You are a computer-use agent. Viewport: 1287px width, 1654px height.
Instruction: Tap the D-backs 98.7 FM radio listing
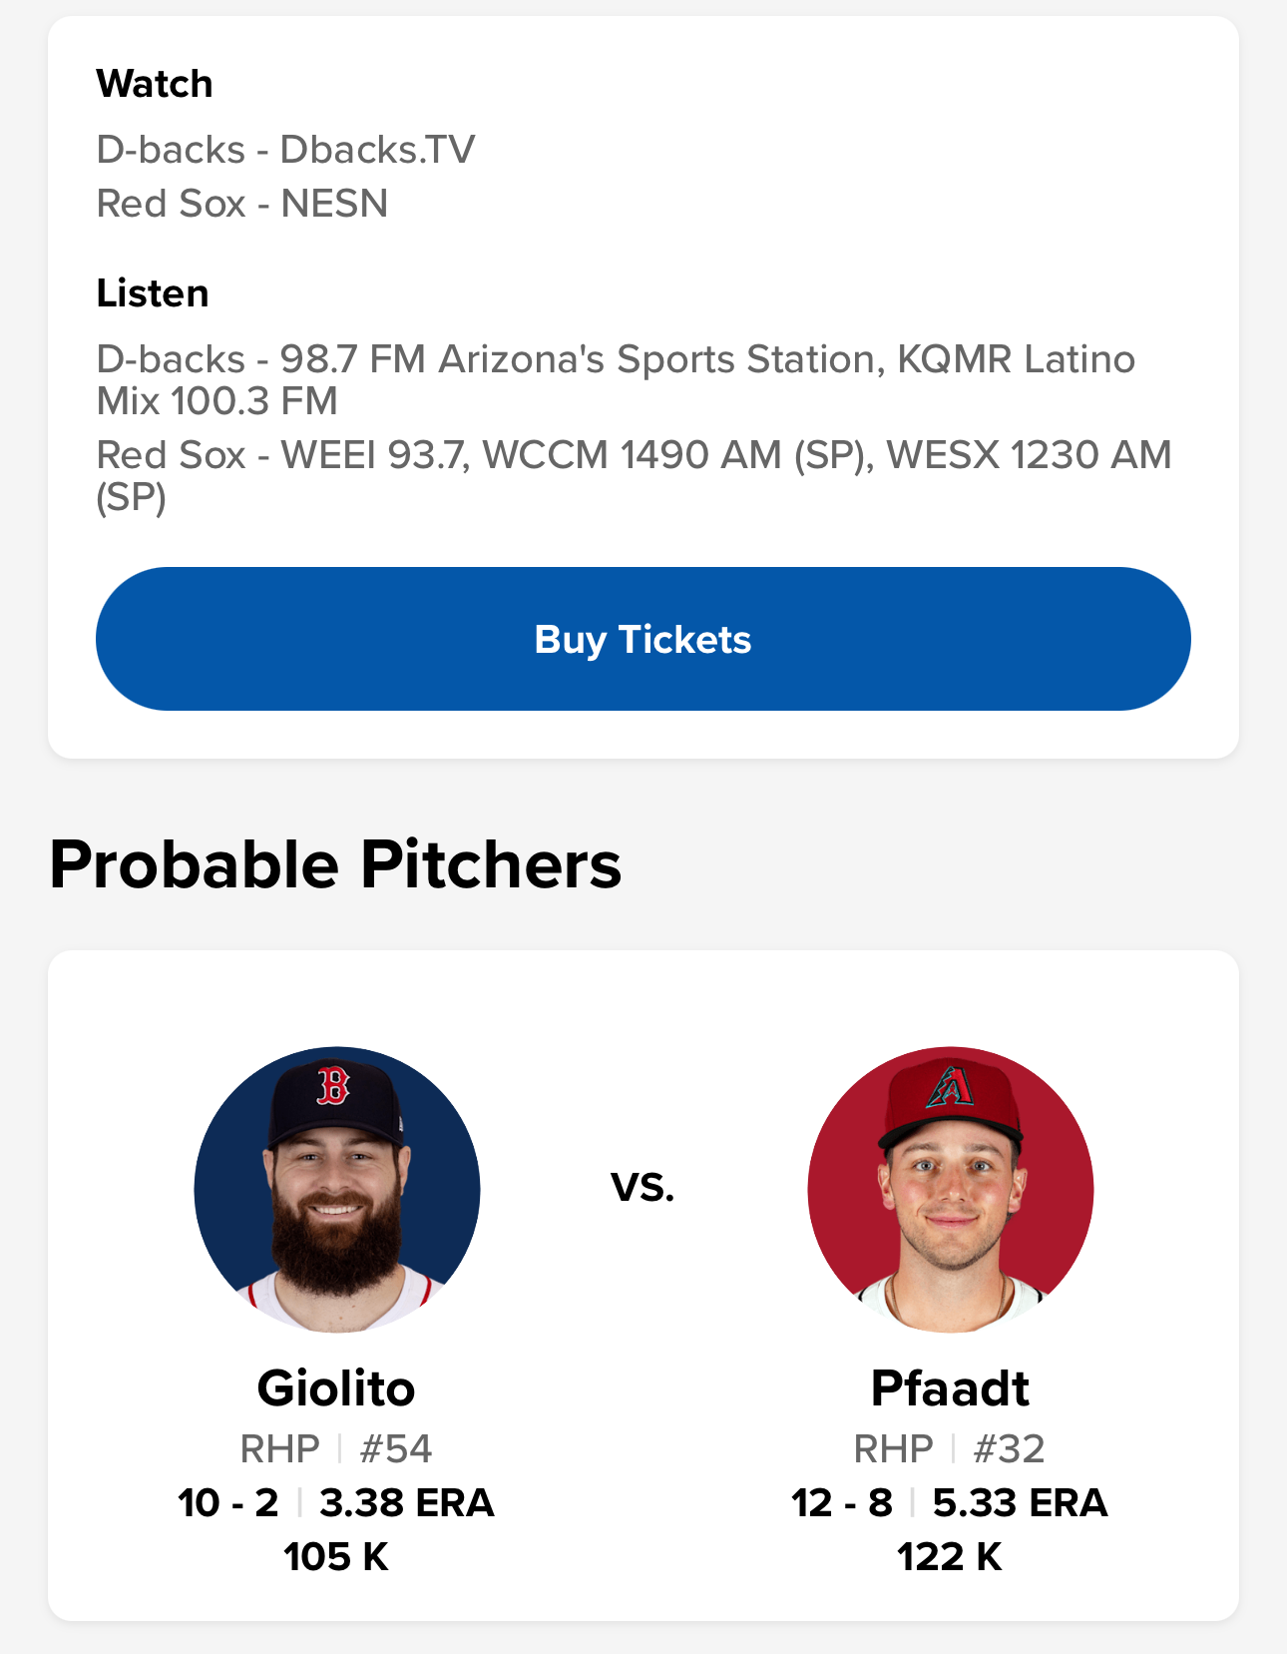coord(615,379)
